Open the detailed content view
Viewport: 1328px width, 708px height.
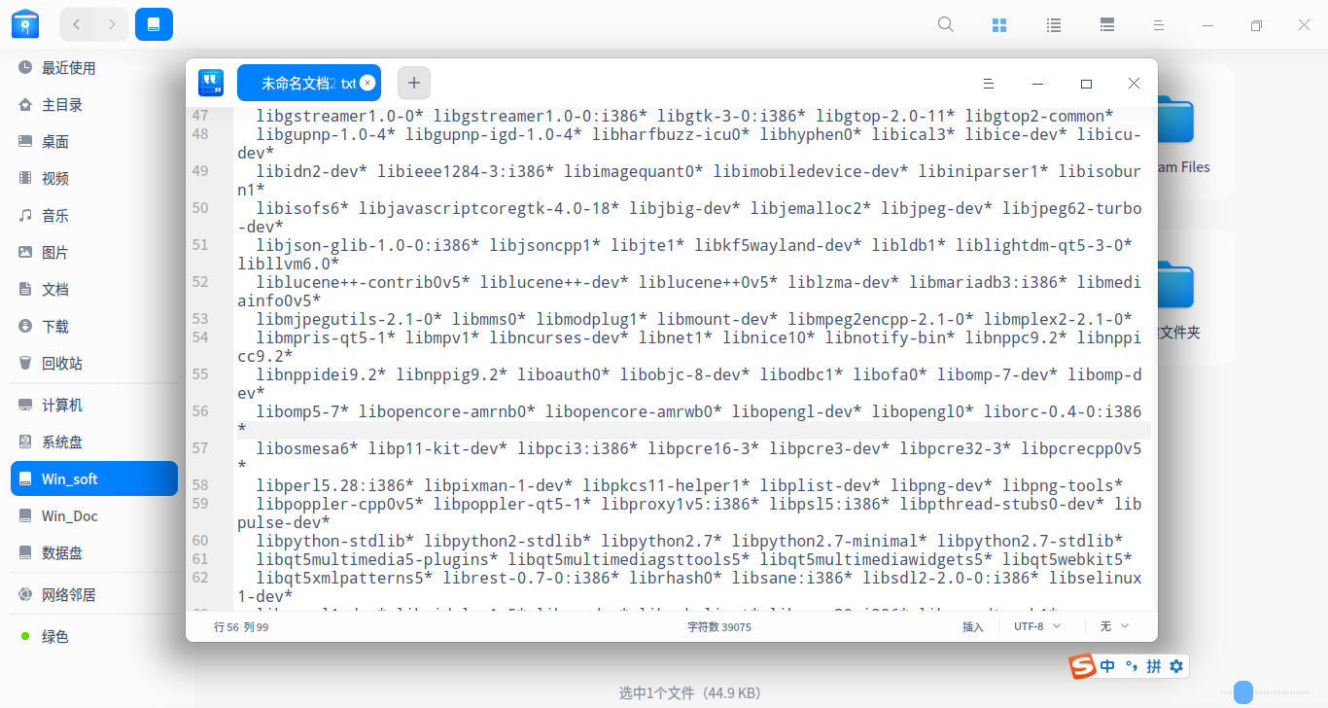[x=1106, y=24]
